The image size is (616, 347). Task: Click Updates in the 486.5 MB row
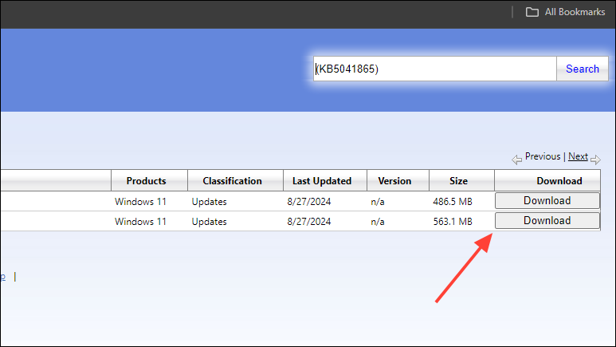(209, 202)
